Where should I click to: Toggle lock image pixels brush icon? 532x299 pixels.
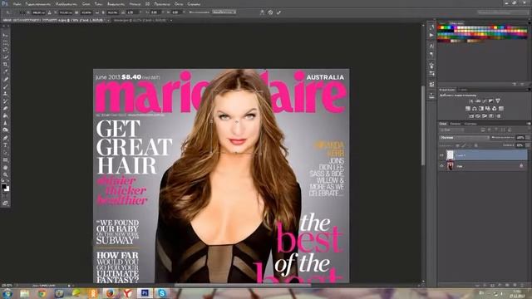pyautogui.click(x=464, y=145)
